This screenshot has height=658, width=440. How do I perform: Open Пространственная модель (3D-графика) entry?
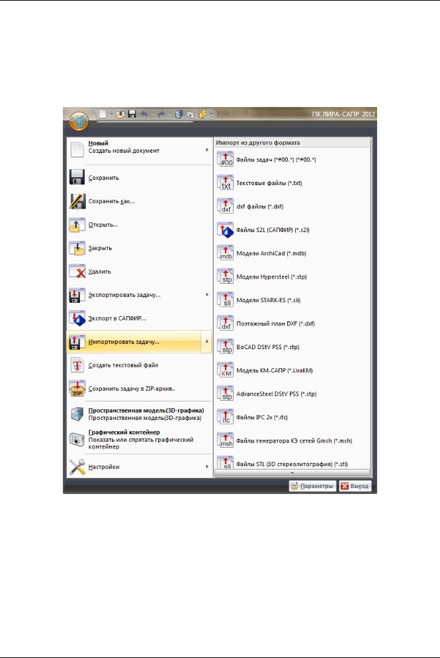(139, 414)
